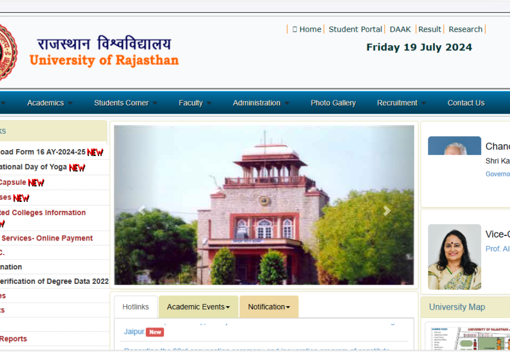Switch to the Hotlinks tab
The height and width of the screenshot is (352, 510).
[135, 307]
